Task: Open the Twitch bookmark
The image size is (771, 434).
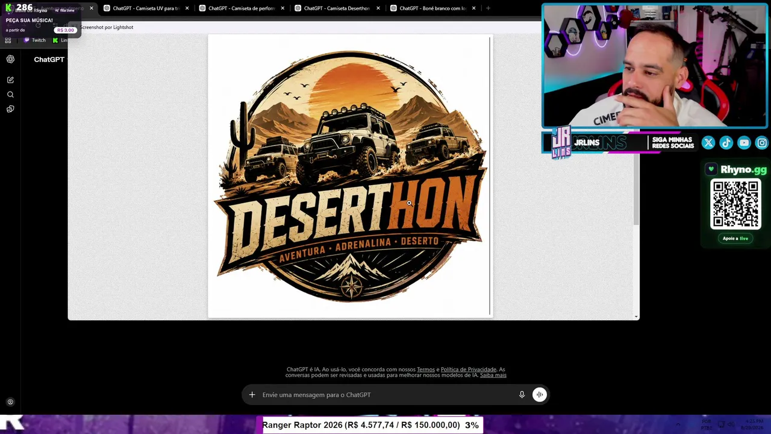Action: coord(35,40)
